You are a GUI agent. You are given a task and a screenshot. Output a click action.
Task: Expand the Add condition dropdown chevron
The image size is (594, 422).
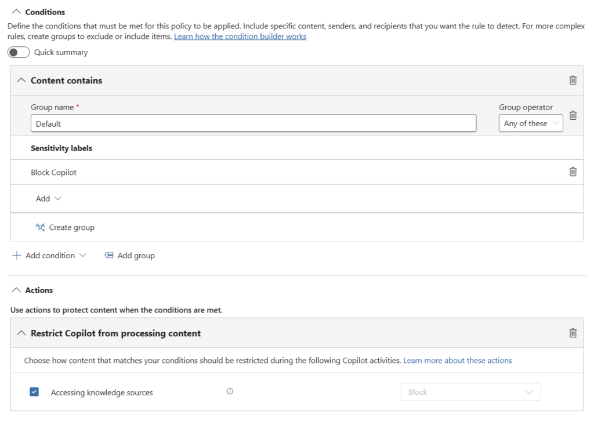point(82,255)
